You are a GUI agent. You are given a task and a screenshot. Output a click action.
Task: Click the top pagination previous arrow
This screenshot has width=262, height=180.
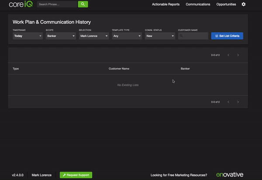(228, 55)
